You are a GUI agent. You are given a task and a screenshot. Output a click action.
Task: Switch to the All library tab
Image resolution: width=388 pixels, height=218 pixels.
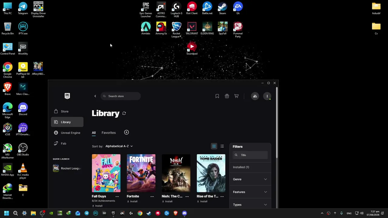click(x=94, y=133)
